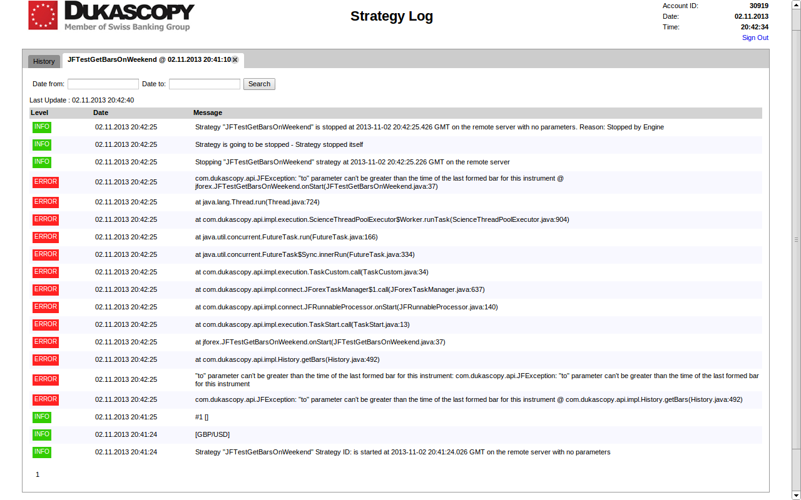Click ERROR badge of FutureTask.run row
This screenshot has height=500, width=801.
coord(46,237)
